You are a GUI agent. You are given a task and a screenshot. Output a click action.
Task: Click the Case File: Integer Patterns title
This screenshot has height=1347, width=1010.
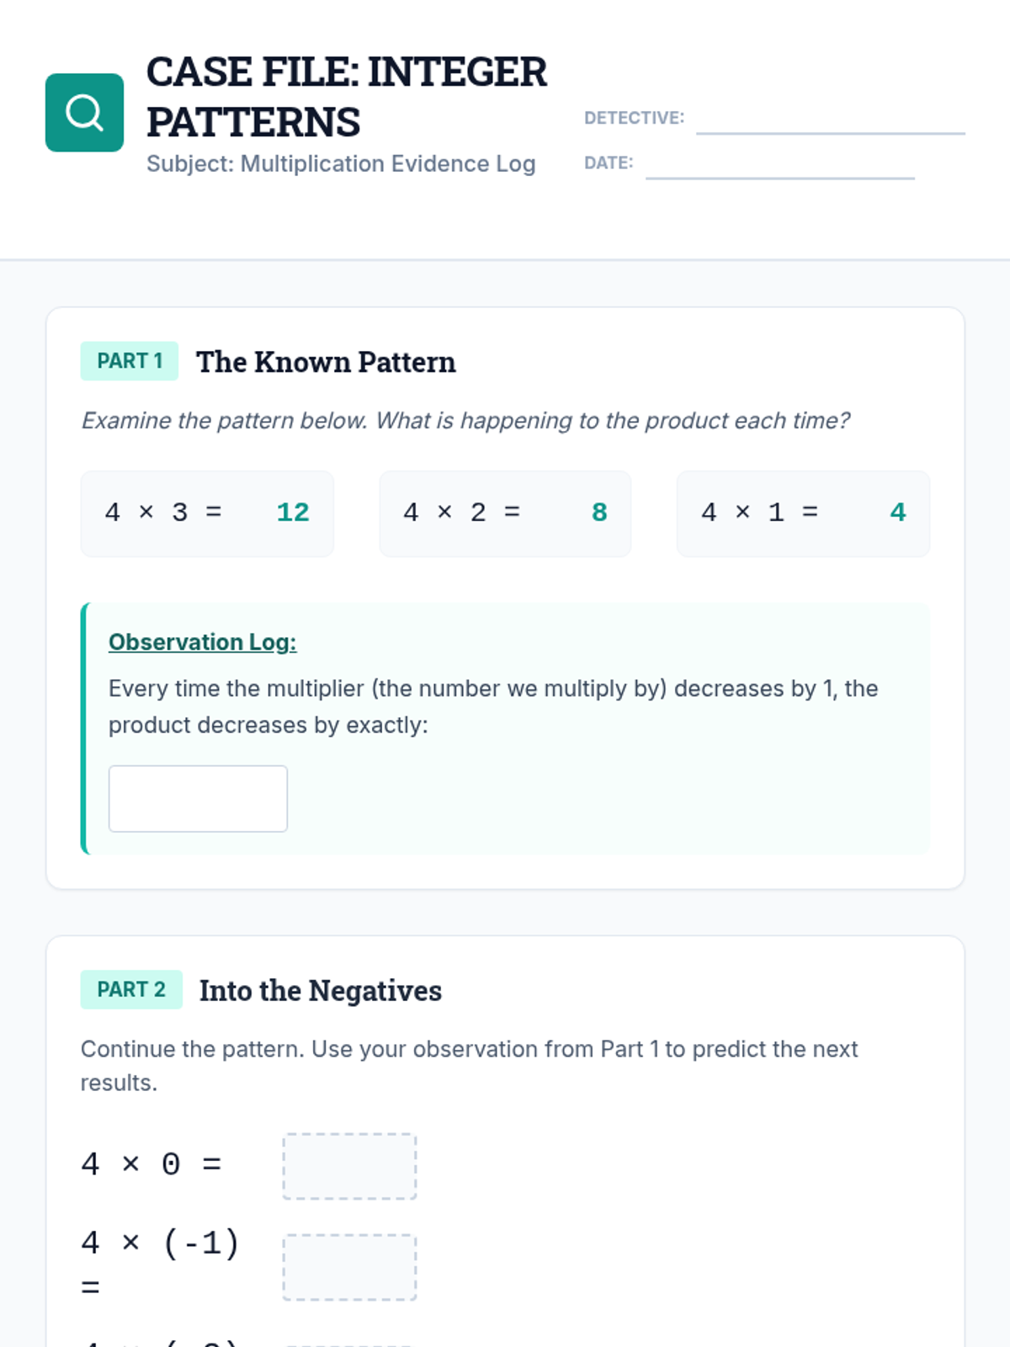tap(346, 97)
